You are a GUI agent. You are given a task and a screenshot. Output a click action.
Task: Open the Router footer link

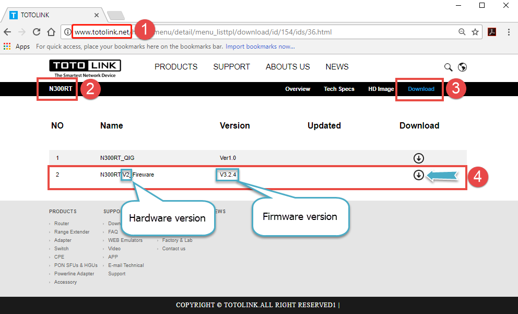[x=62, y=224]
